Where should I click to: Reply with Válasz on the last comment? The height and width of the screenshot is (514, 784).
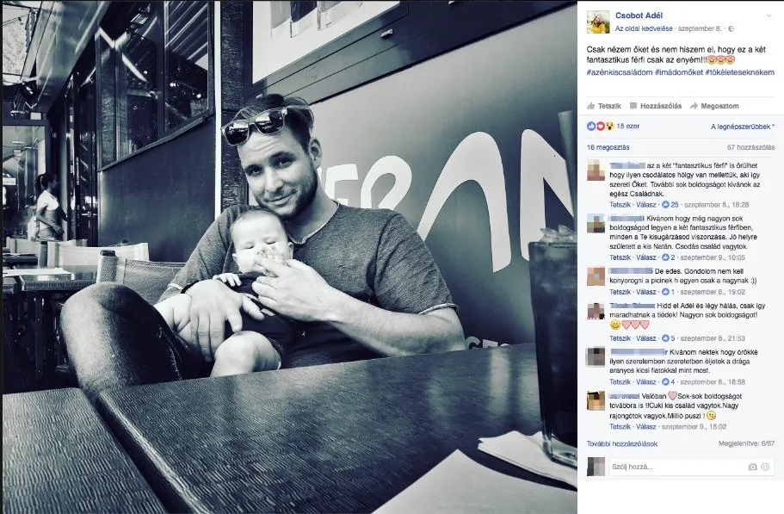pyautogui.click(x=646, y=427)
